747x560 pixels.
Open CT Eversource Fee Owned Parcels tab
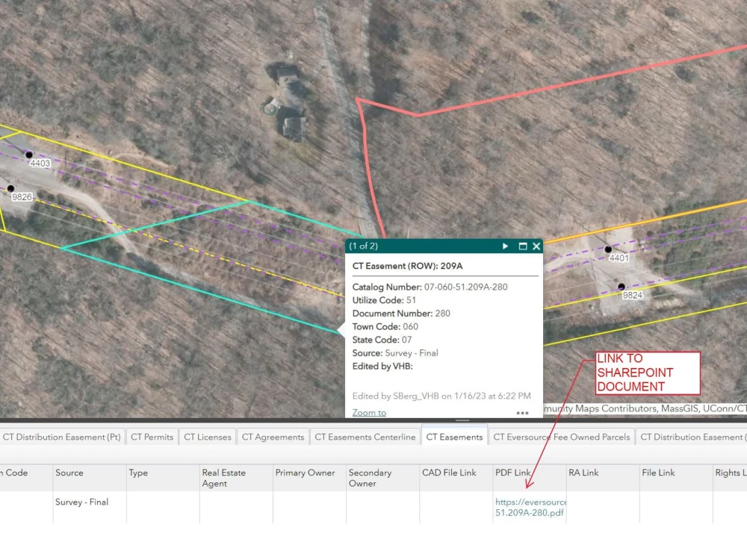click(x=561, y=437)
